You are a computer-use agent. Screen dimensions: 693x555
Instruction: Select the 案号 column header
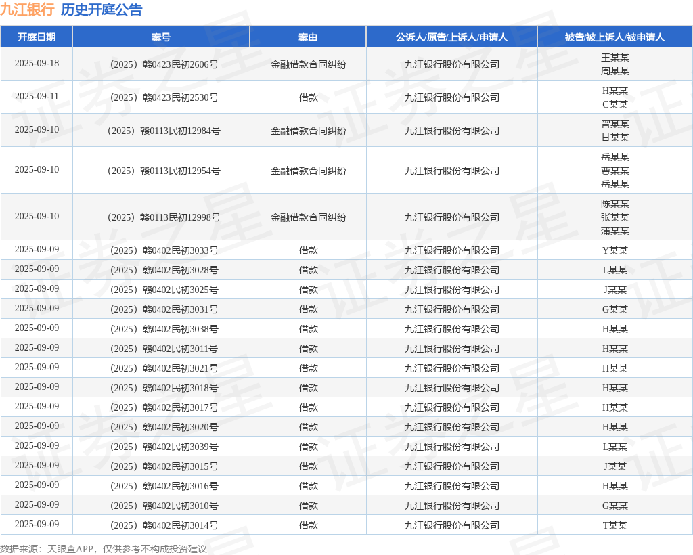tap(161, 37)
